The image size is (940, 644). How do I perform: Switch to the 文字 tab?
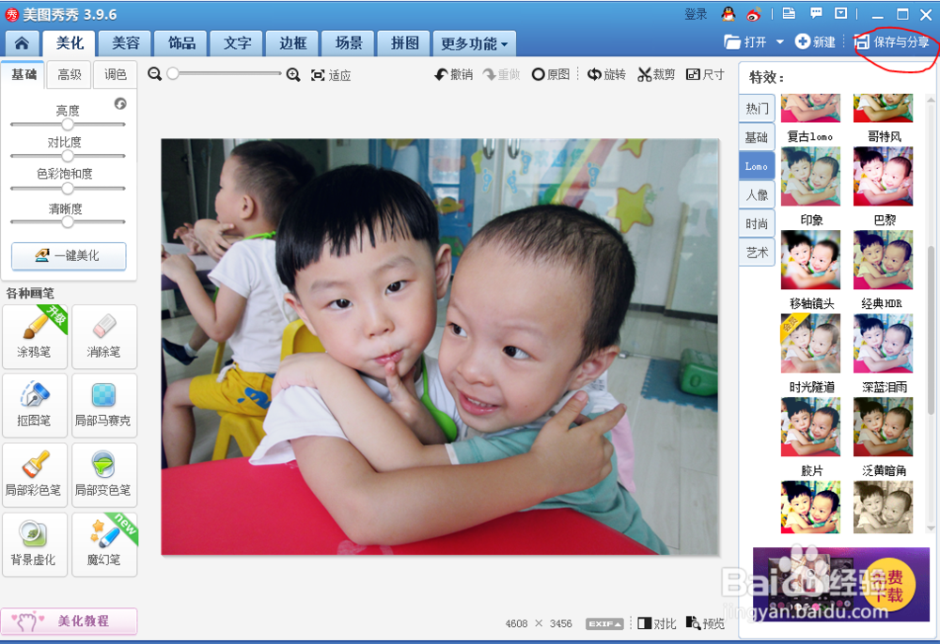pos(238,44)
